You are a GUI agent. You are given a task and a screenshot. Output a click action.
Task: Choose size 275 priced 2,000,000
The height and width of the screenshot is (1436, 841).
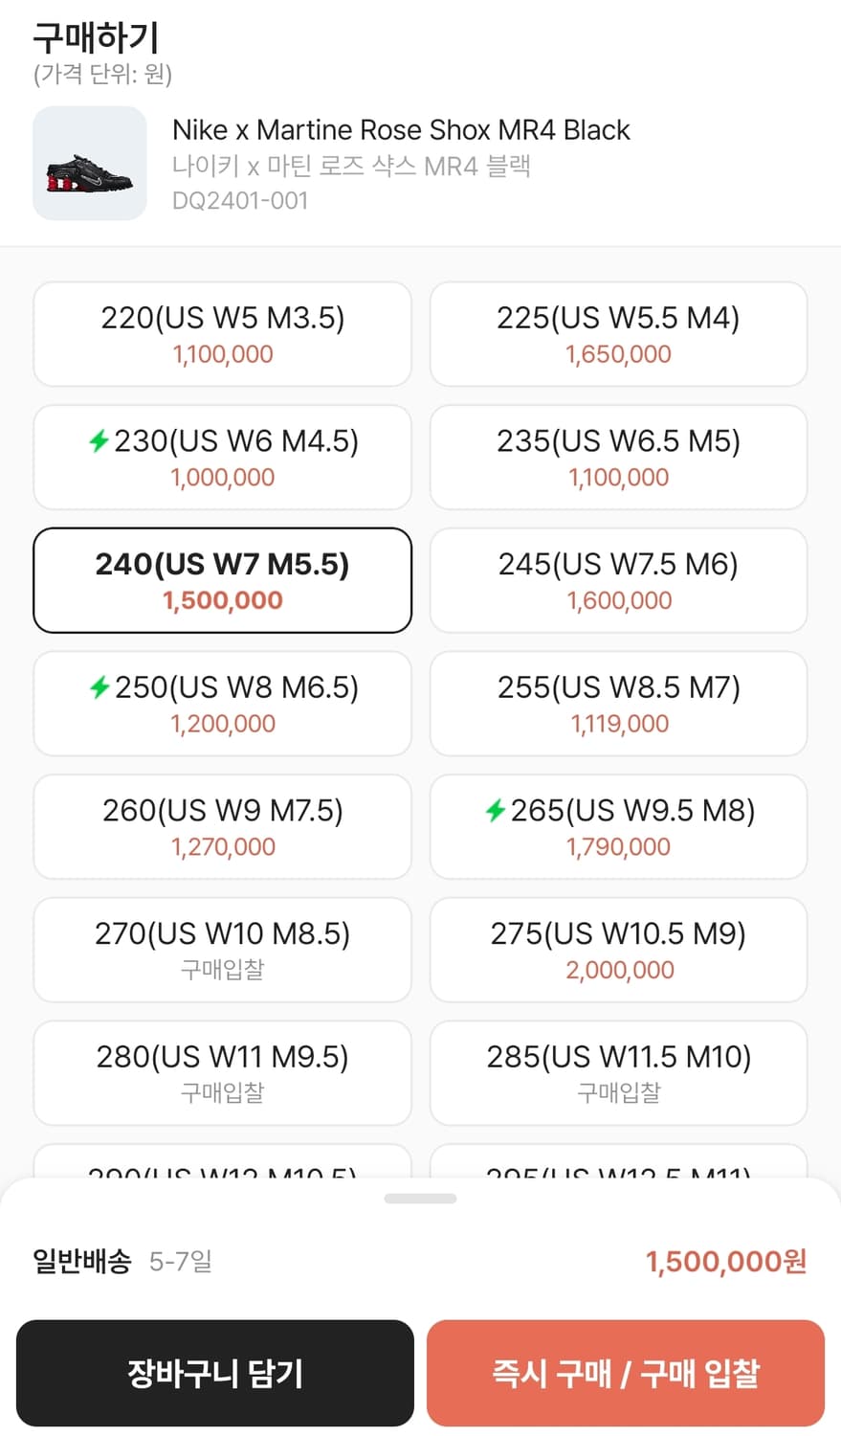coord(618,950)
